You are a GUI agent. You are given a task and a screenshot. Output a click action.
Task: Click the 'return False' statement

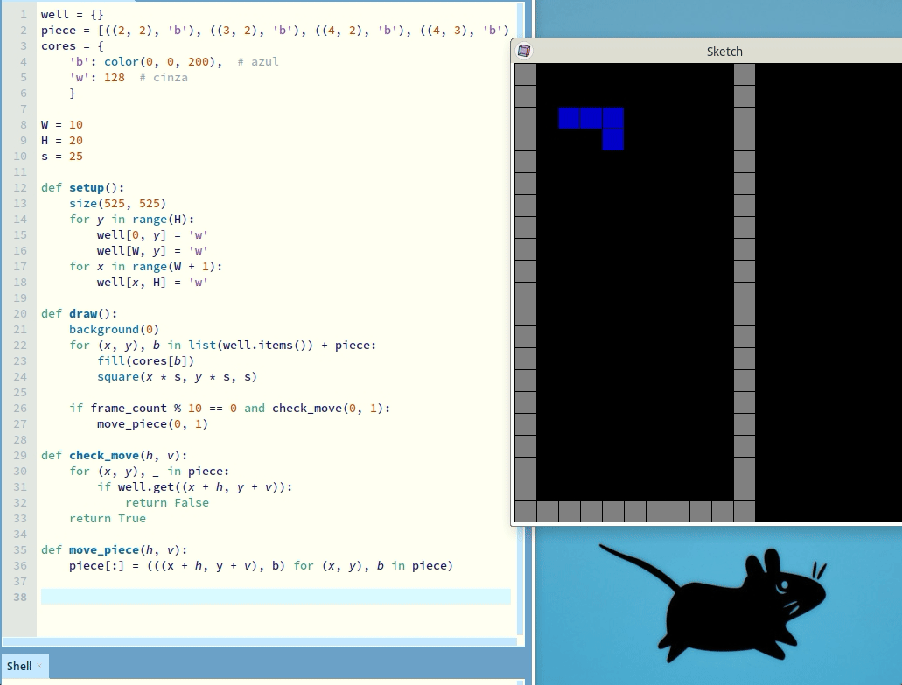[x=167, y=503]
